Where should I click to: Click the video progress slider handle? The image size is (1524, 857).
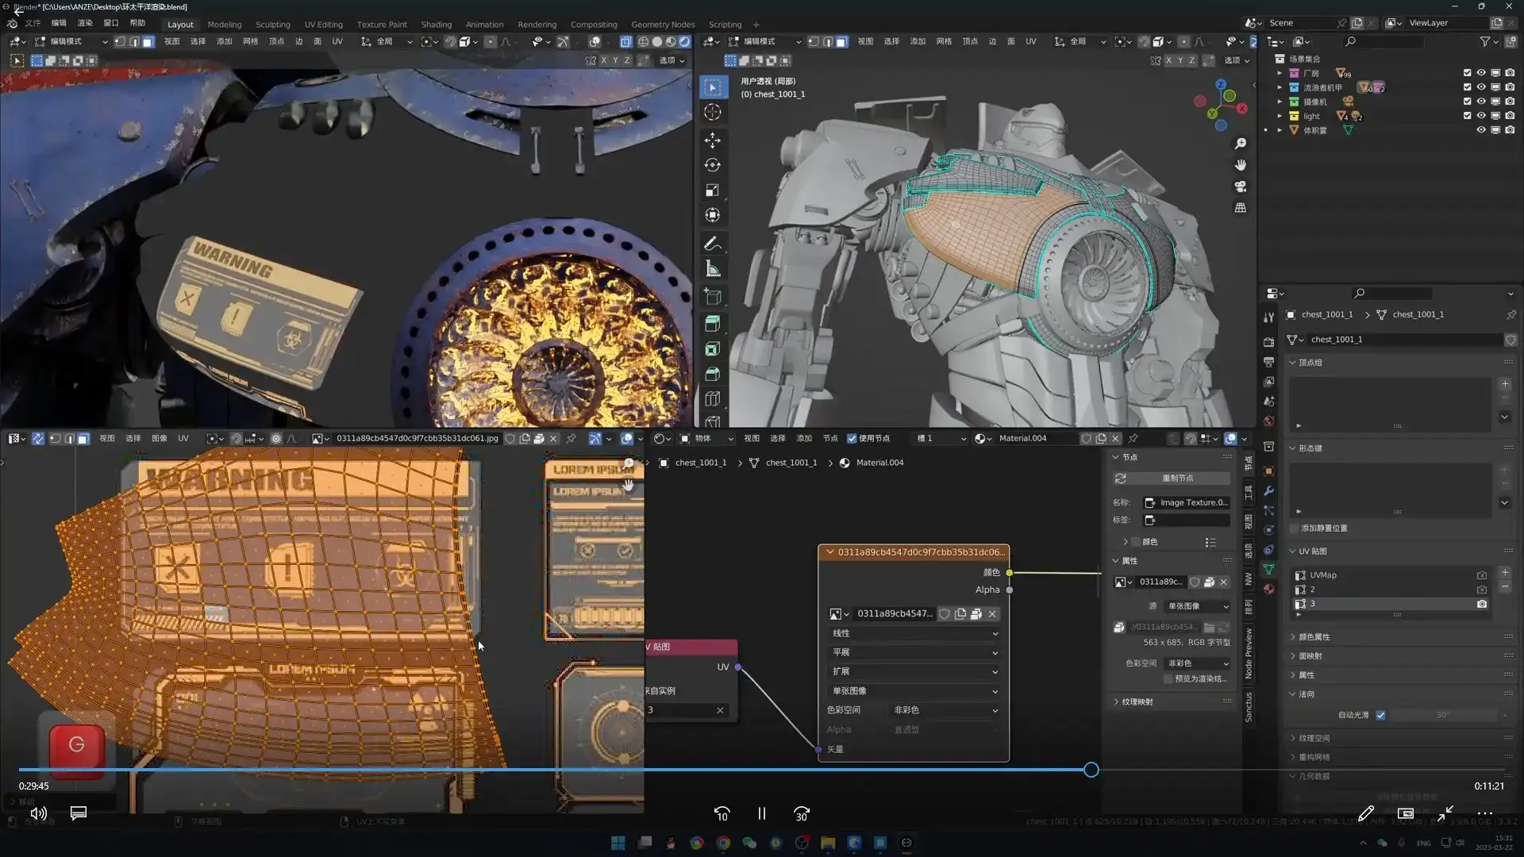tap(1091, 769)
